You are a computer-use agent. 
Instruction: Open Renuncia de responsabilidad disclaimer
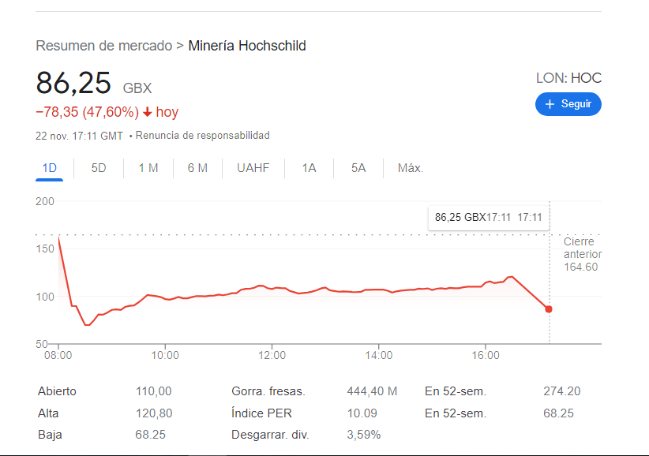(203, 136)
